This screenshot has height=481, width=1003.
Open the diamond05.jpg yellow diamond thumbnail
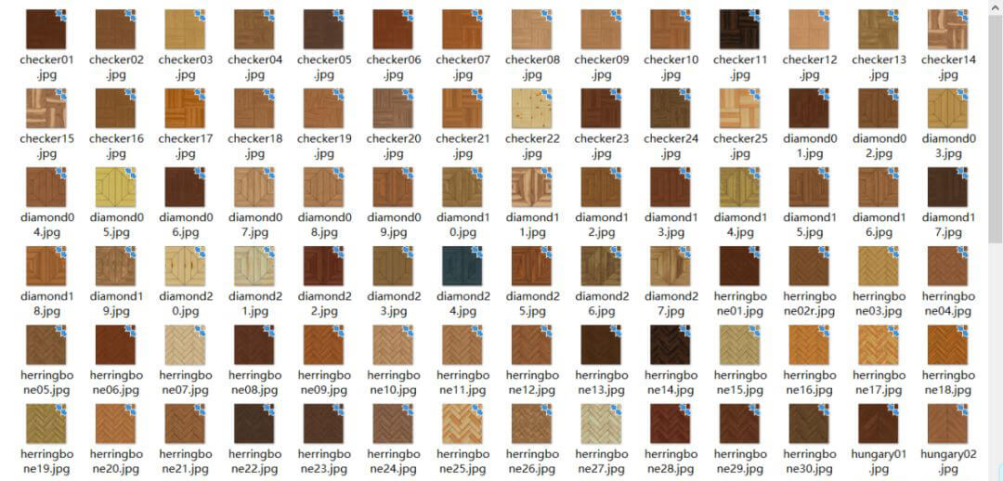[x=115, y=187]
